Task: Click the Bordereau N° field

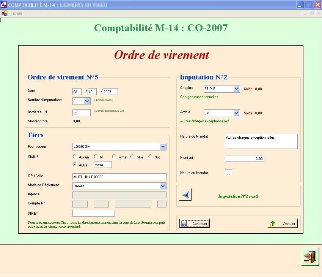Action: (81, 113)
